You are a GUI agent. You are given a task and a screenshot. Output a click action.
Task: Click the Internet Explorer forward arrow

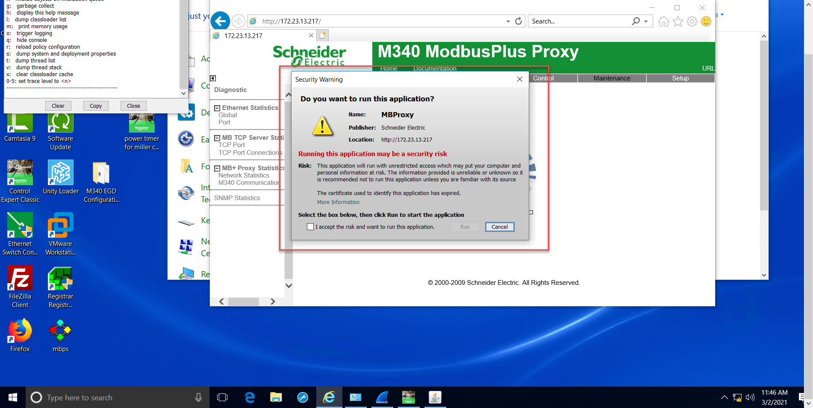tap(239, 21)
